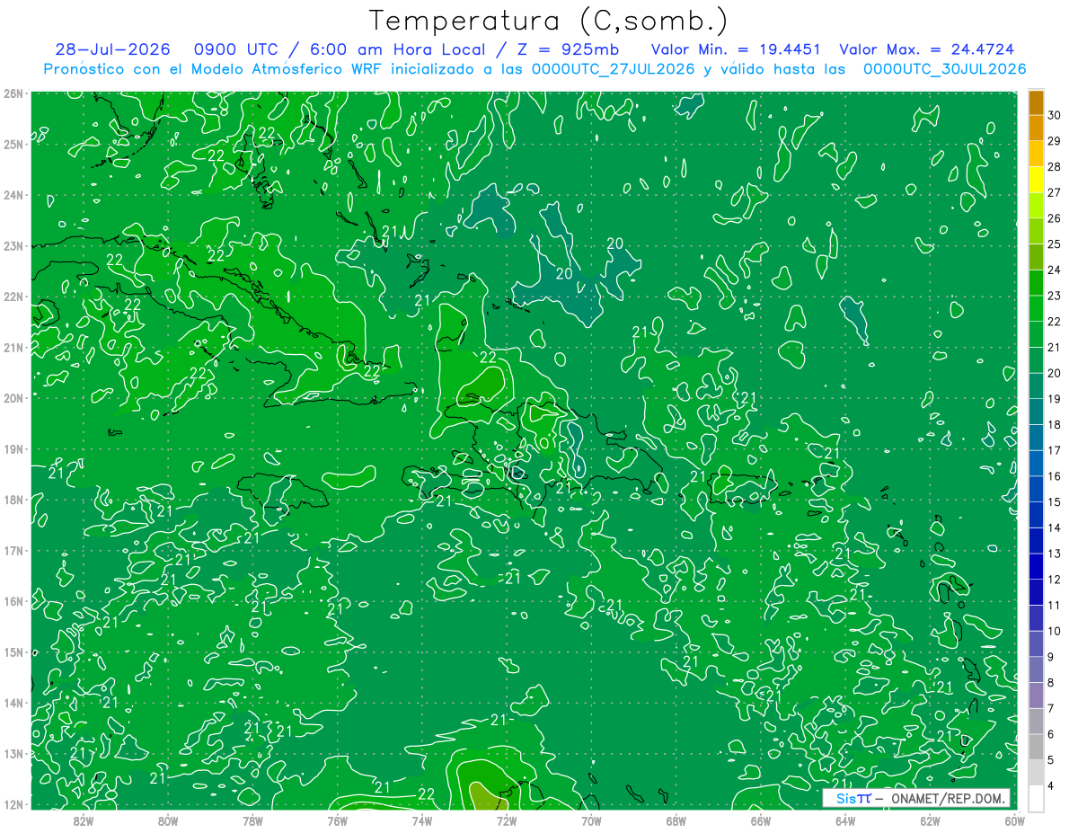Click the '26N' latitude label

click(13, 93)
